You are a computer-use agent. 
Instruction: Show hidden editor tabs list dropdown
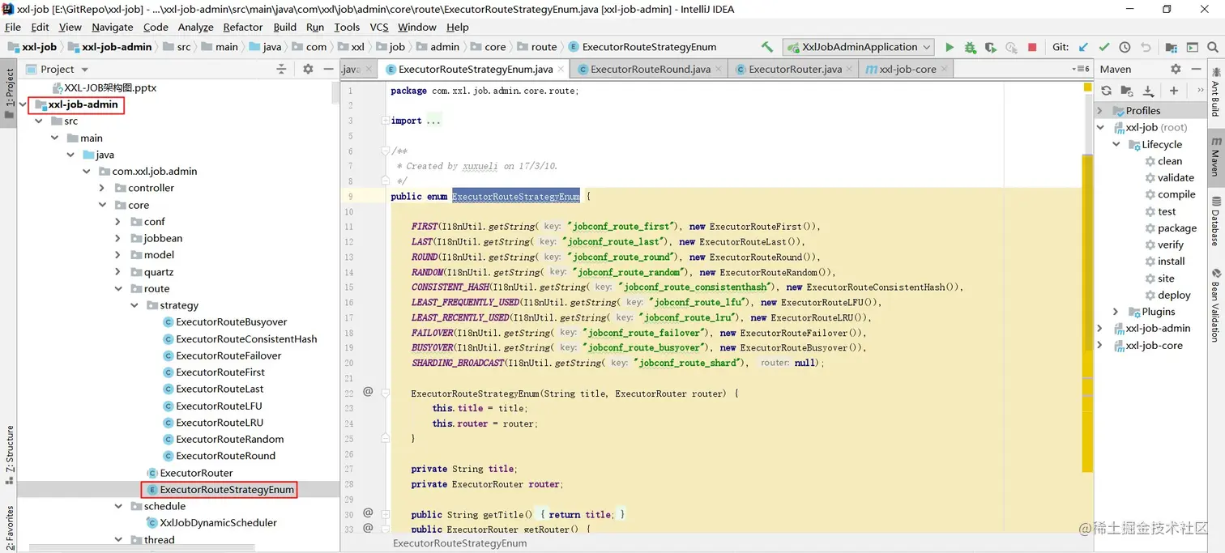[x=1081, y=70]
